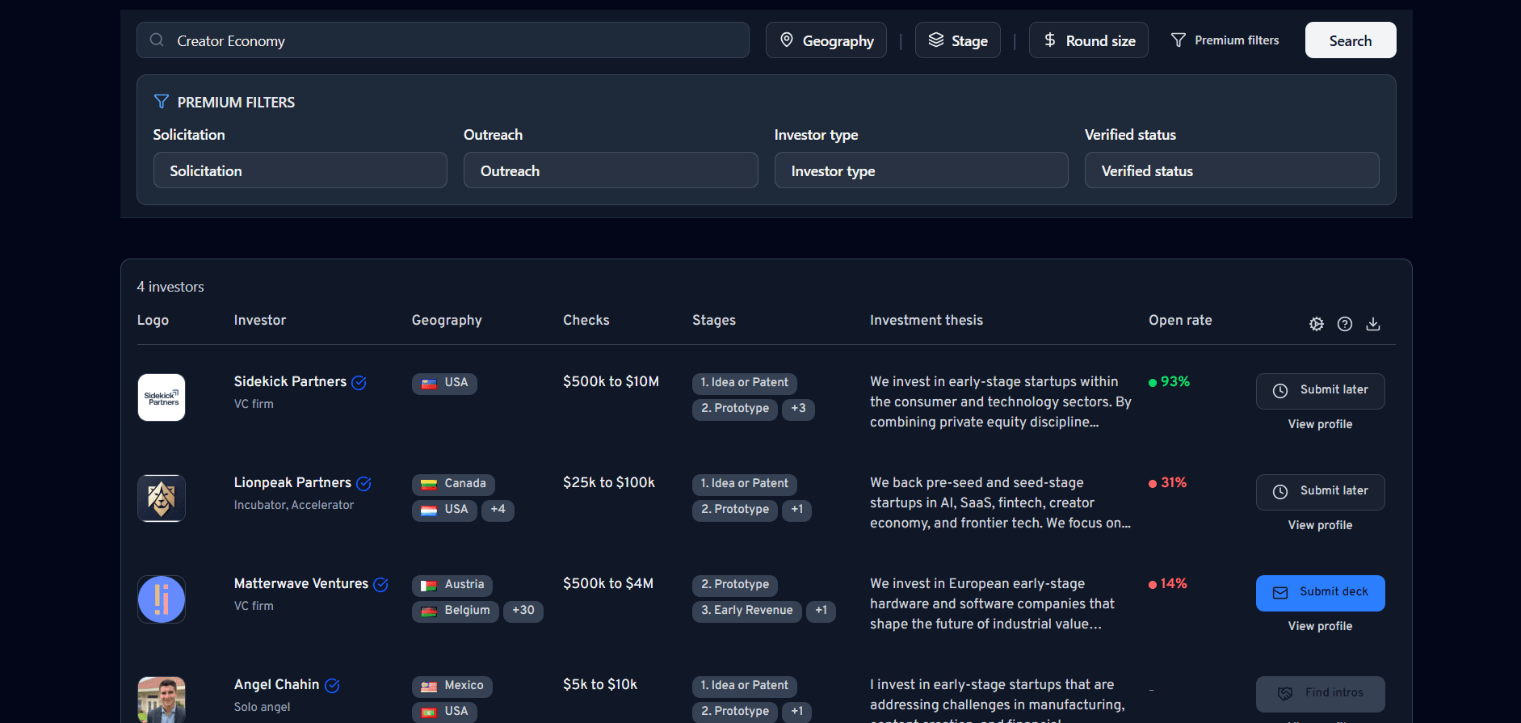
Task: Open Sidekick Partners investor name
Action: point(290,381)
